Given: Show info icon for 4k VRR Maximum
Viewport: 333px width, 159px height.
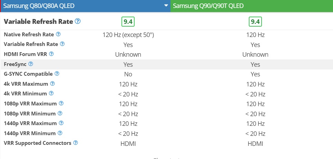Looking at the screenshot, I should point(52,83).
